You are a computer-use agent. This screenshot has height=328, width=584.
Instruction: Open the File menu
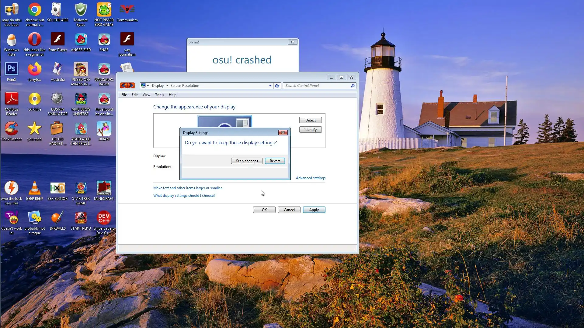click(124, 95)
